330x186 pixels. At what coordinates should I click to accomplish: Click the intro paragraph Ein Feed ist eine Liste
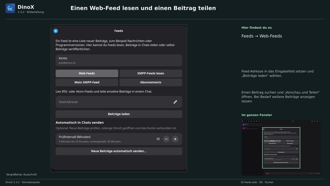point(115,45)
